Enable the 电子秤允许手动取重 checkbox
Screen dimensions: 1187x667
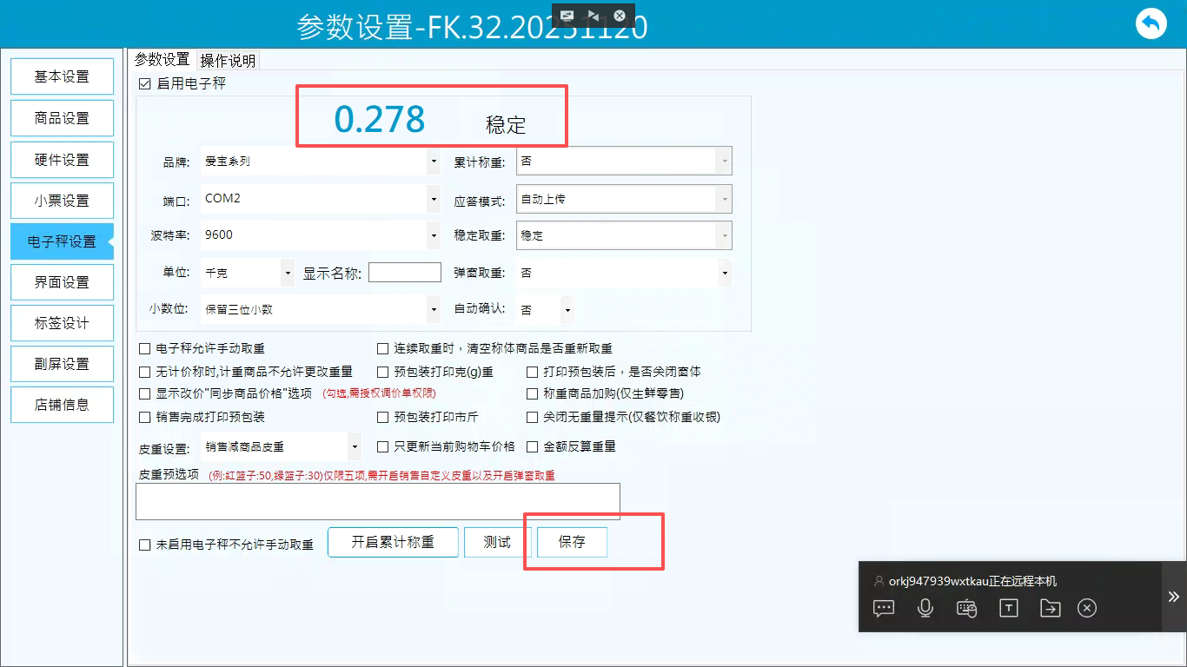coord(145,348)
